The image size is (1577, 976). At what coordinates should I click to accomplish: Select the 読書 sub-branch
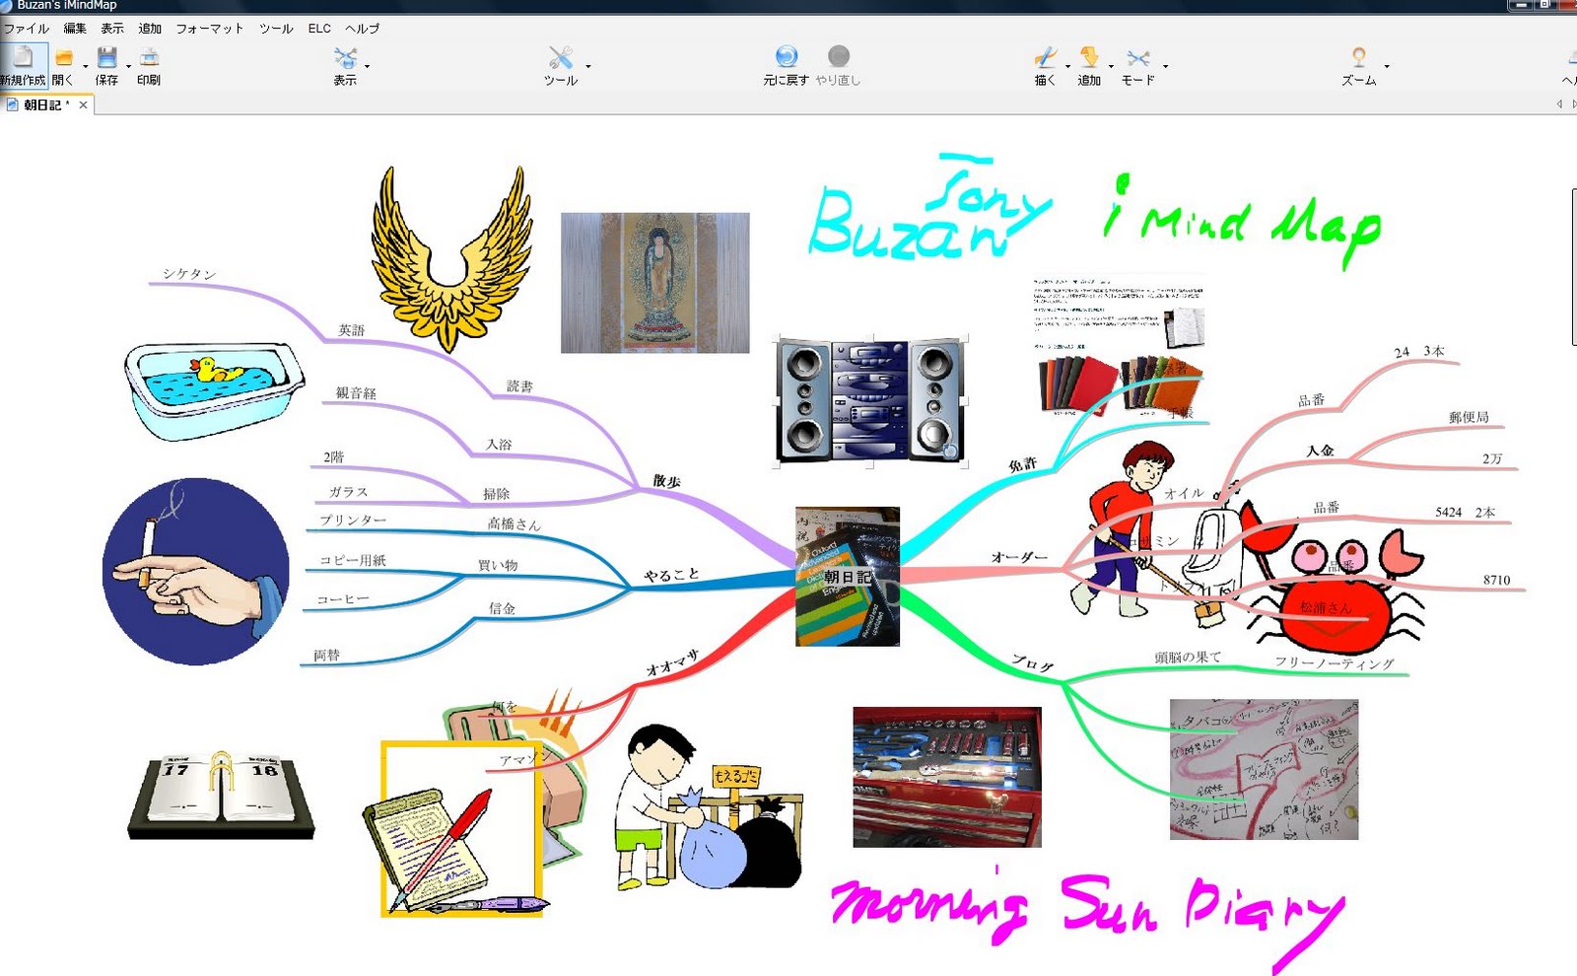coord(519,386)
